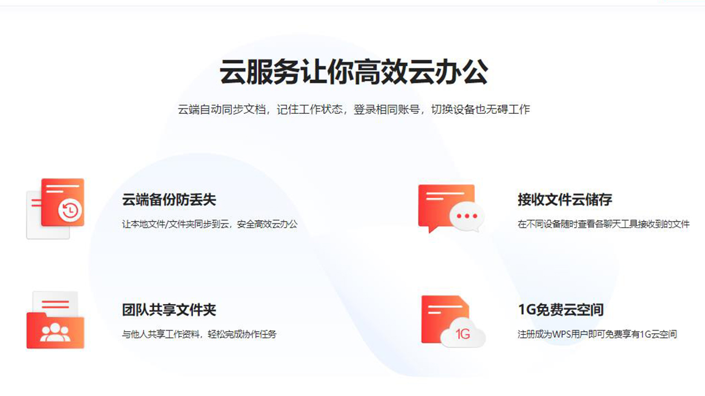
Task: Select the 接收文件云储存 title
Action: pyautogui.click(x=565, y=200)
